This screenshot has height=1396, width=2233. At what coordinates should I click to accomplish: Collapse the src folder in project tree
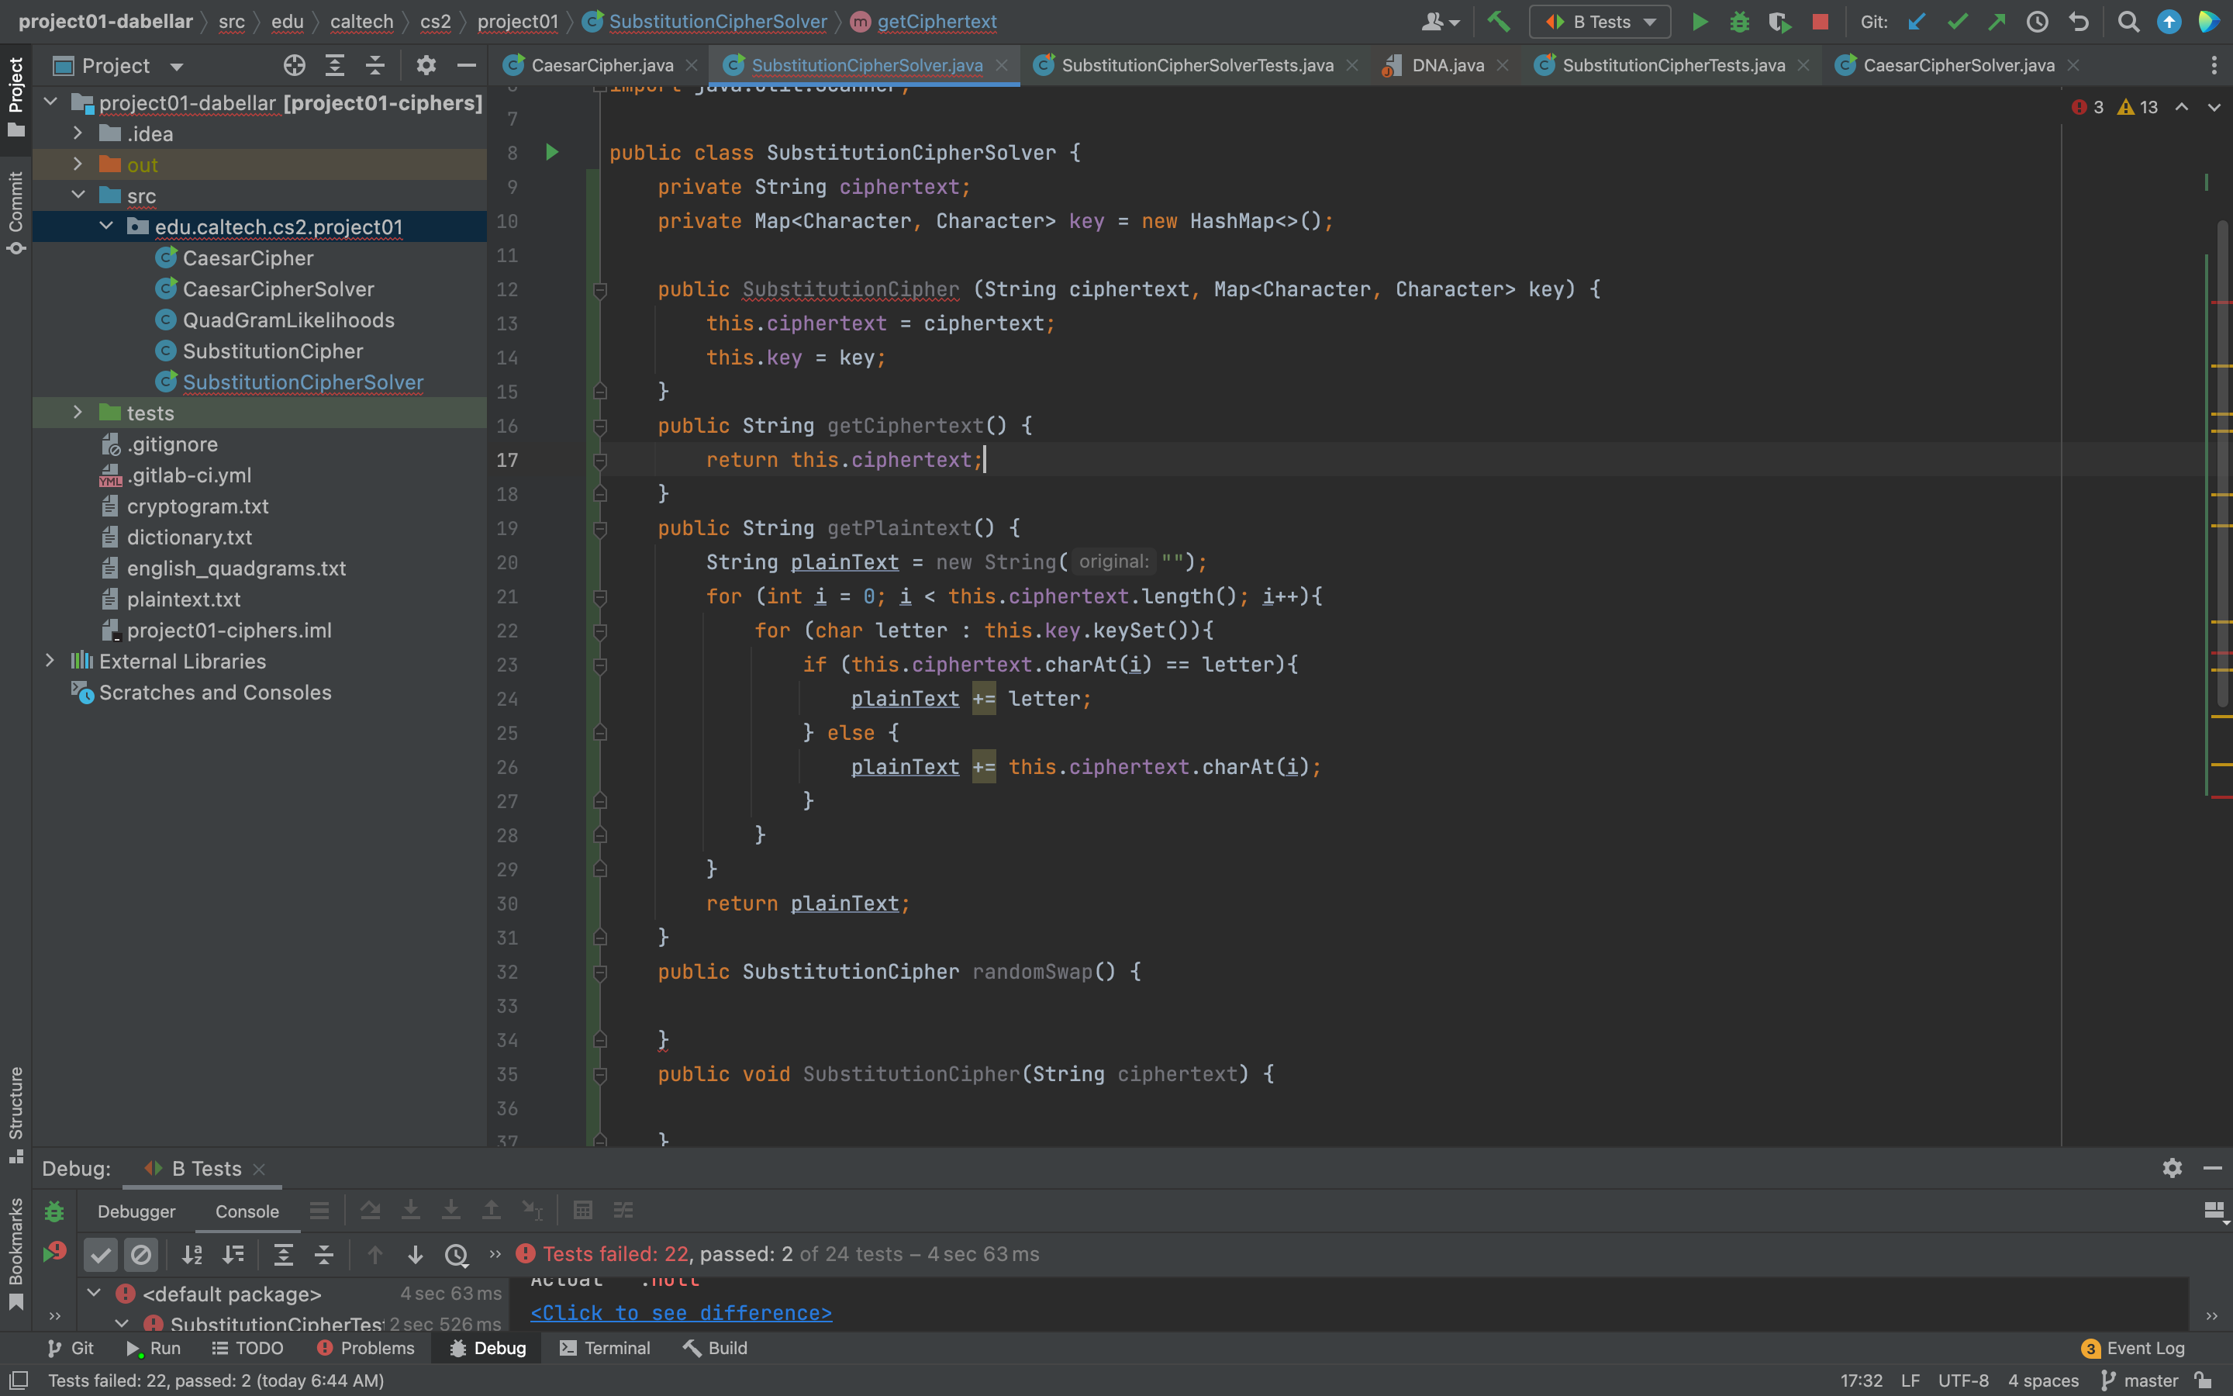[x=78, y=195]
